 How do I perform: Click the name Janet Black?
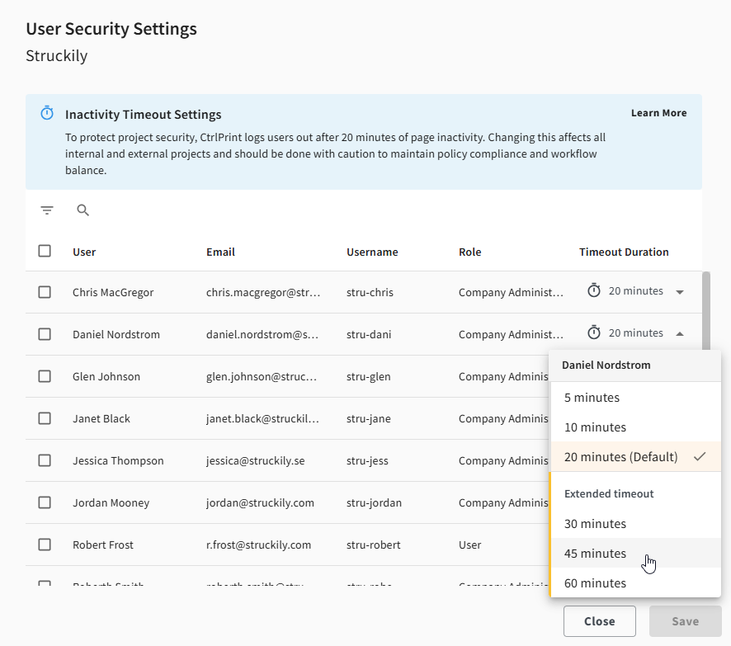click(x=101, y=418)
